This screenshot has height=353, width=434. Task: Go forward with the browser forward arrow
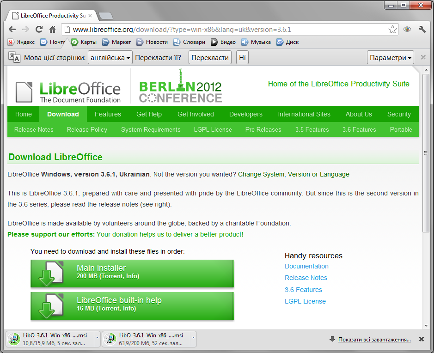[x=25, y=29]
